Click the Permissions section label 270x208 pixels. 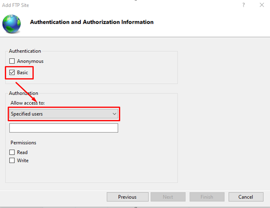[x=24, y=142]
